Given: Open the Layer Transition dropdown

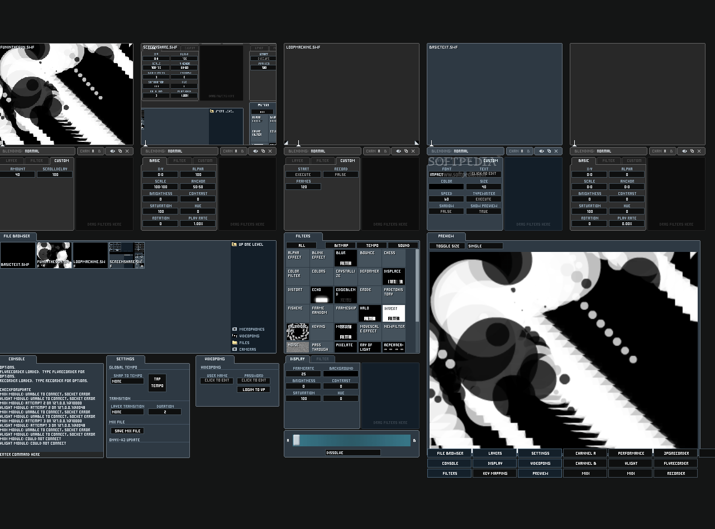Looking at the screenshot, I should point(127,412).
